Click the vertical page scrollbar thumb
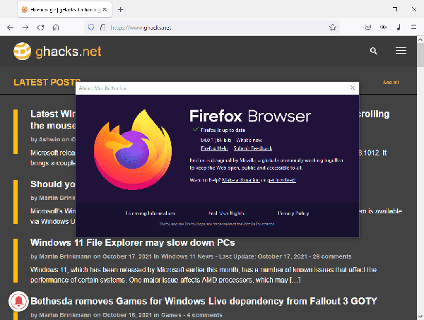The image size is (424, 320). click(420, 55)
